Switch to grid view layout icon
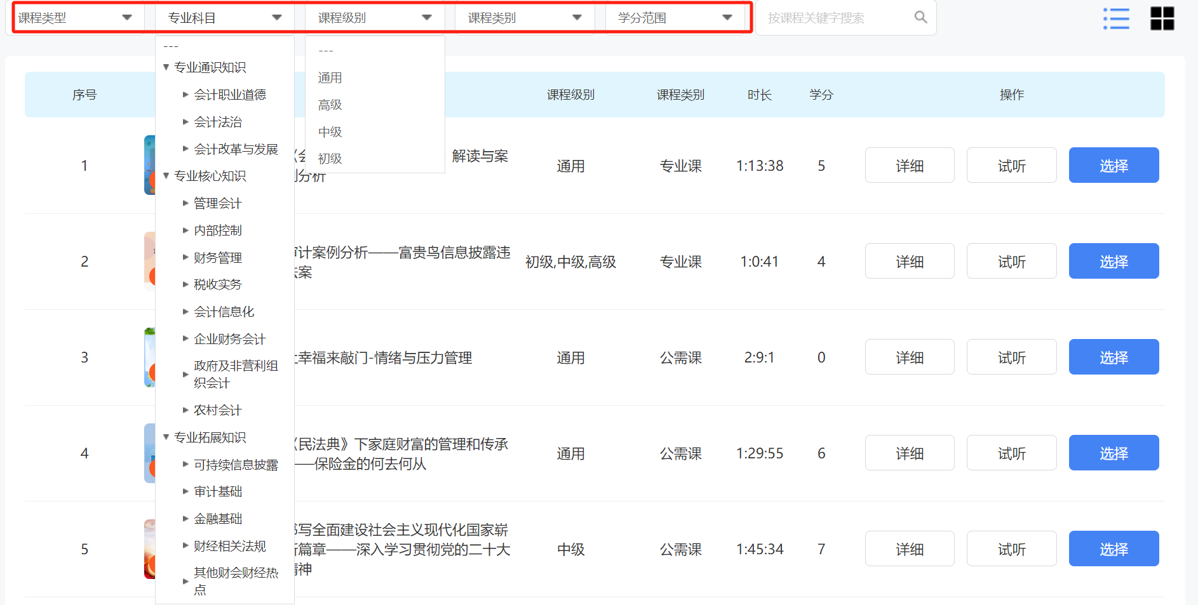This screenshot has height=605, width=1198. click(1162, 18)
